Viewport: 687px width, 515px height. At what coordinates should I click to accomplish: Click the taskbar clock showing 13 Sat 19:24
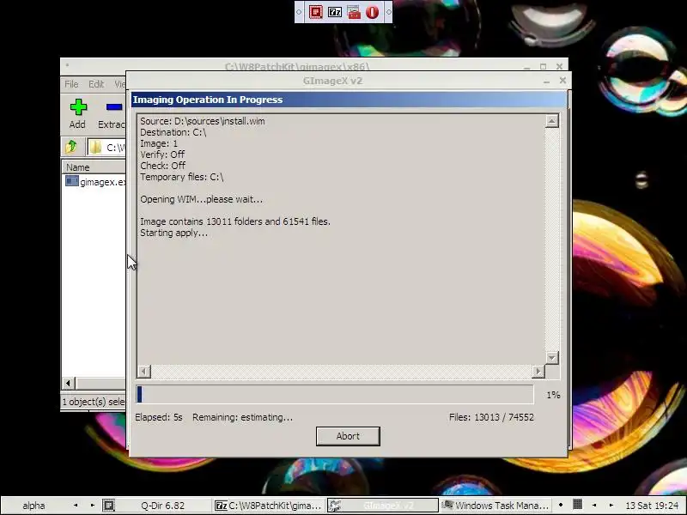[x=652, y=506]
